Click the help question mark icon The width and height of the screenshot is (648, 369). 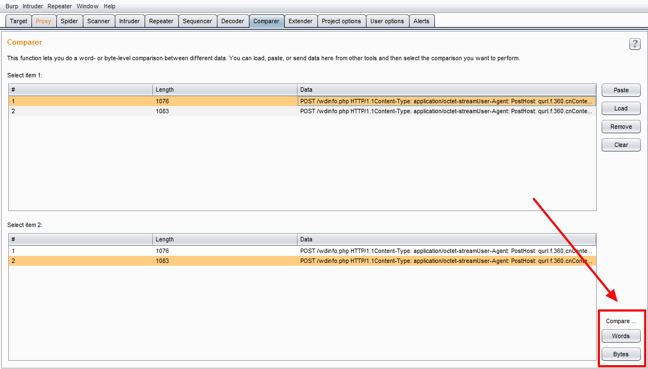[635, 44]
